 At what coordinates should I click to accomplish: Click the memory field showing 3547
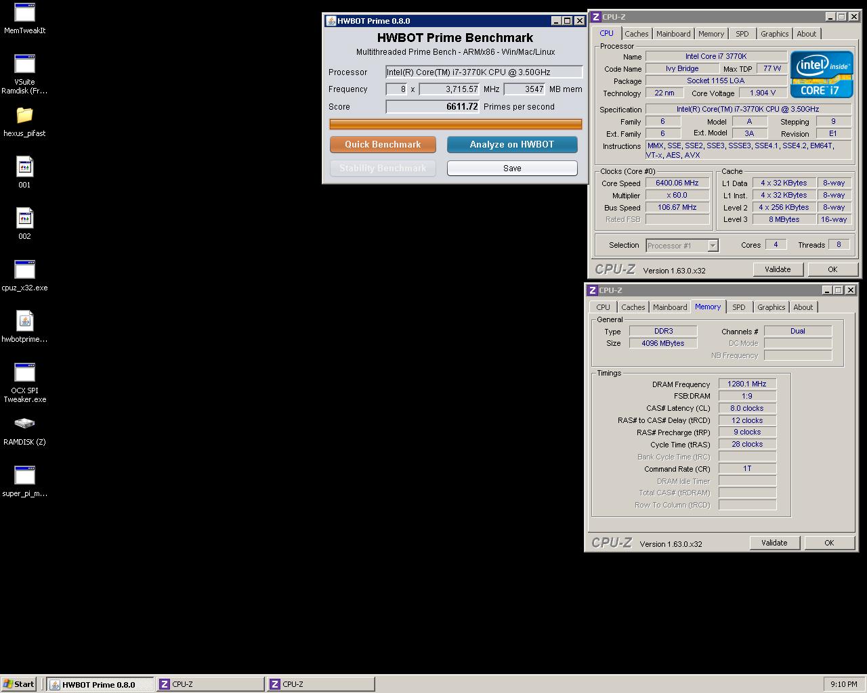click(525, 89)
